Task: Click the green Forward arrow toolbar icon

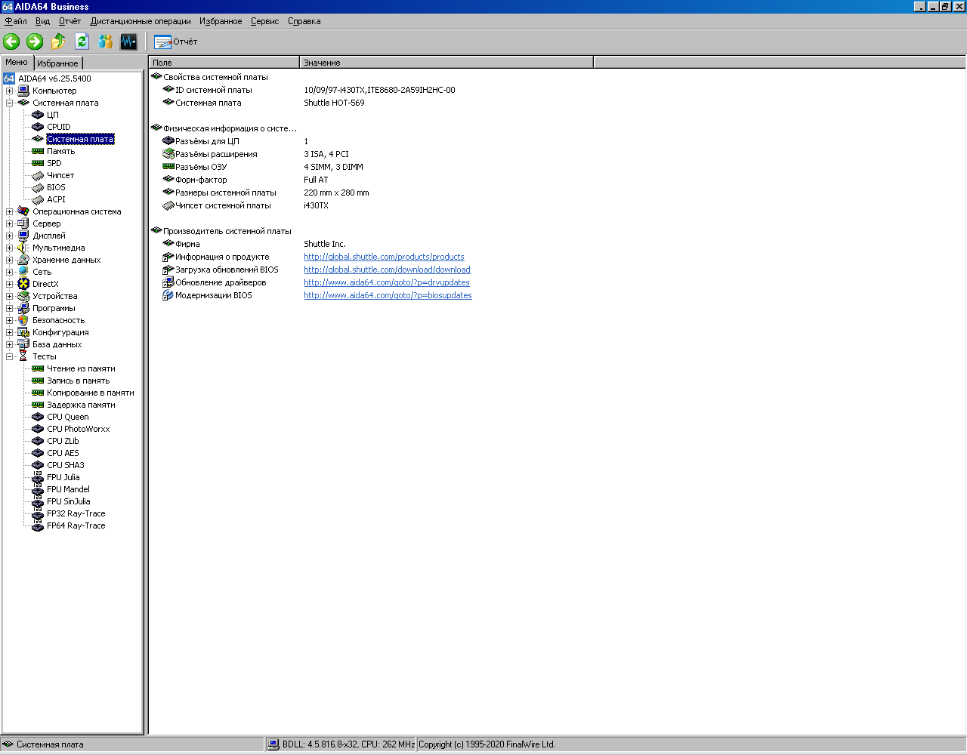Action: [x=35, y=42]
